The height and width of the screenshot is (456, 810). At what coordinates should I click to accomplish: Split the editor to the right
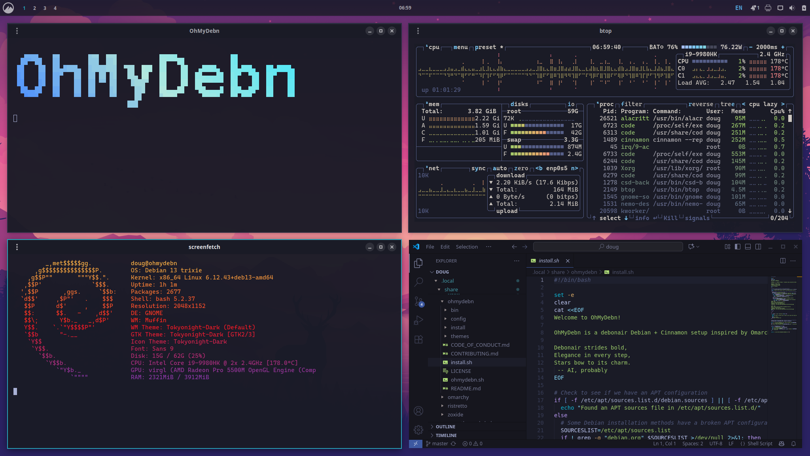click(783, 260)
